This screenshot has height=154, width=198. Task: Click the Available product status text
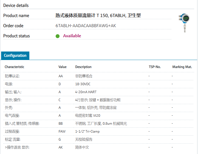(72, 36)
